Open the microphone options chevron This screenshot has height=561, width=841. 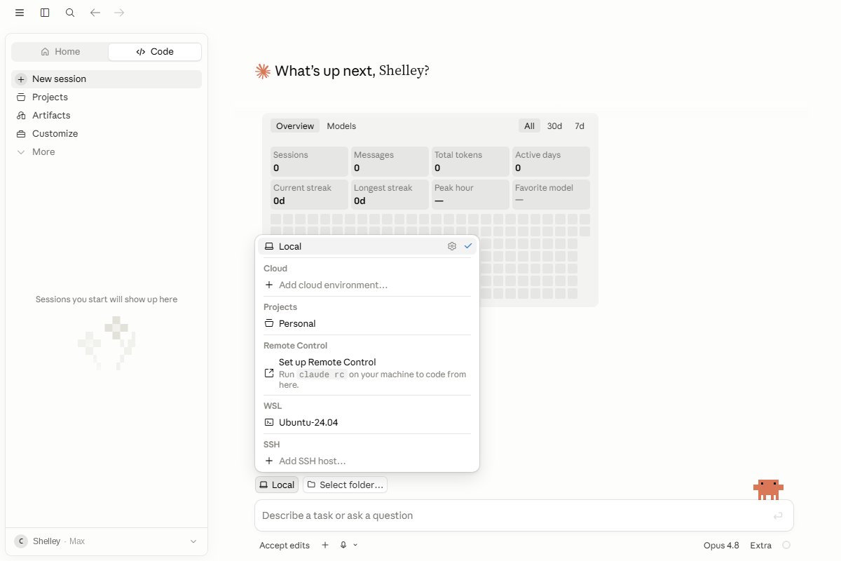tap(355, 546)
